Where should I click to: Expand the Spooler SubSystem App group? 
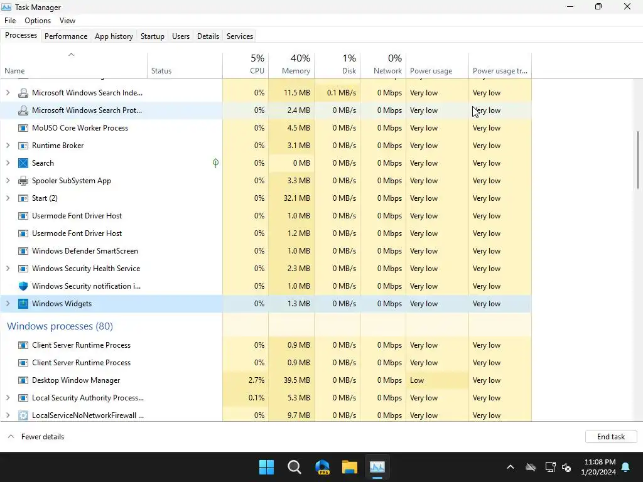tap(8, 181)
